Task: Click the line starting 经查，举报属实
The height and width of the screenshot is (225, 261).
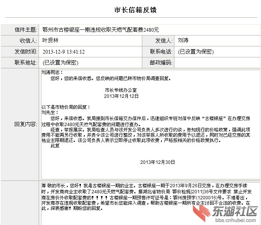Action: point(150,129)
